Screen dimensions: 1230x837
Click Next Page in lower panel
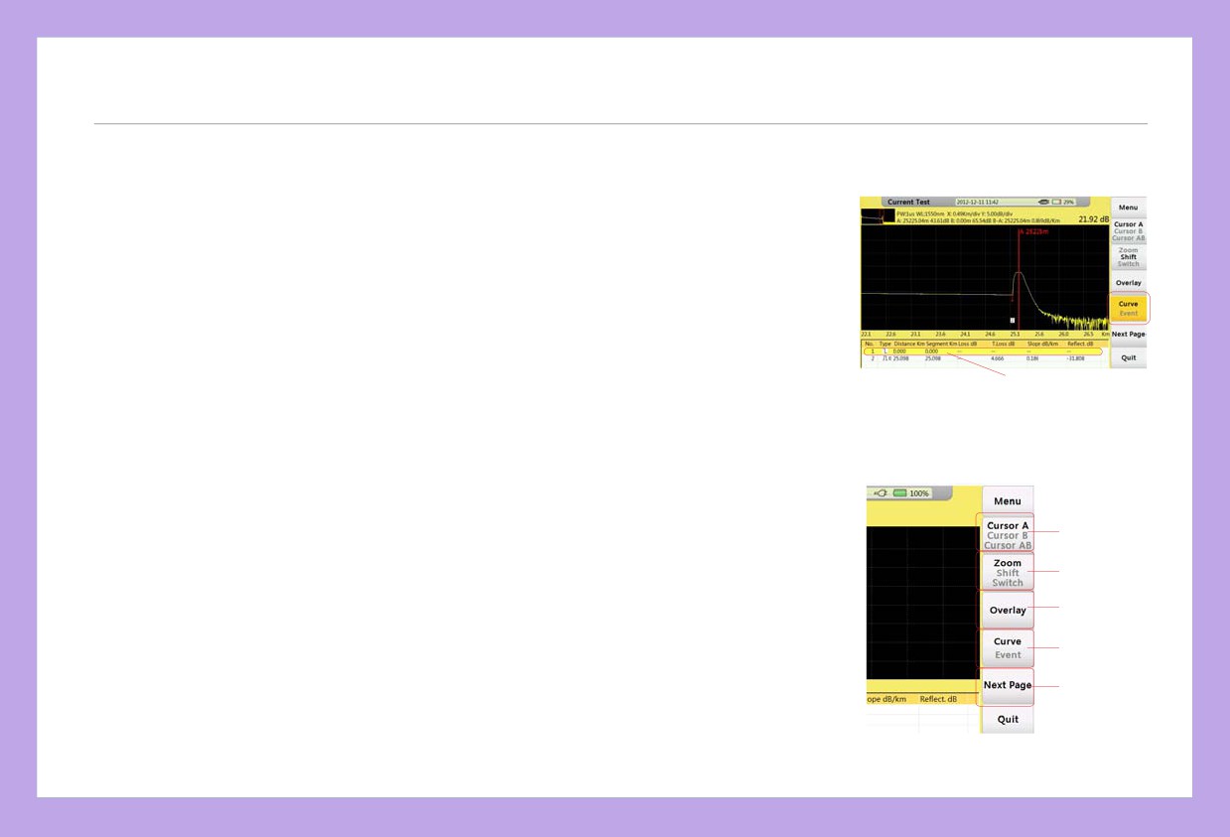click(1007, 686)
